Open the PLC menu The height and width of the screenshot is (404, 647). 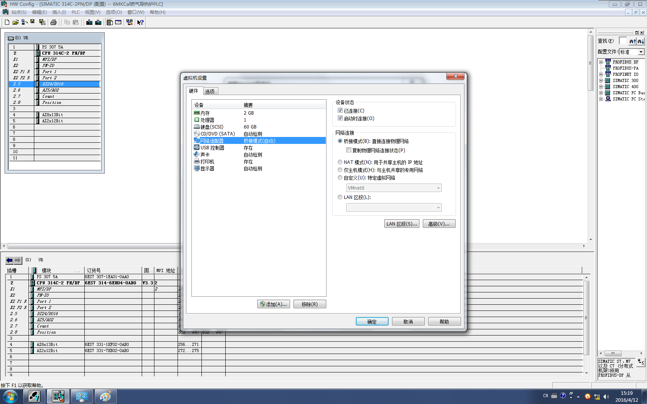click(x=75, y=12)
